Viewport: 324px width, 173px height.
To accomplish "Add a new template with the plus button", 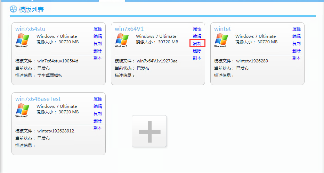I will point(149,131).
